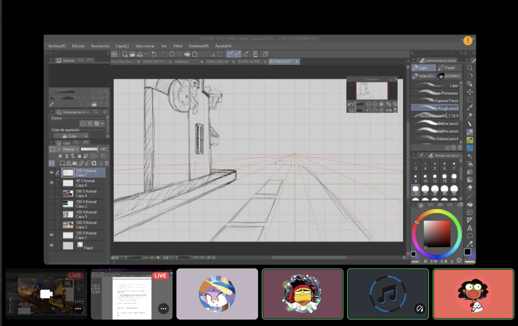Choose the Darker pencil brush
Screen dimensions: 518x326
(435, 123)
